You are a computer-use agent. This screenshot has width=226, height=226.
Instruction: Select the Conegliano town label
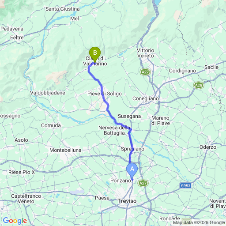coord(146,98)
